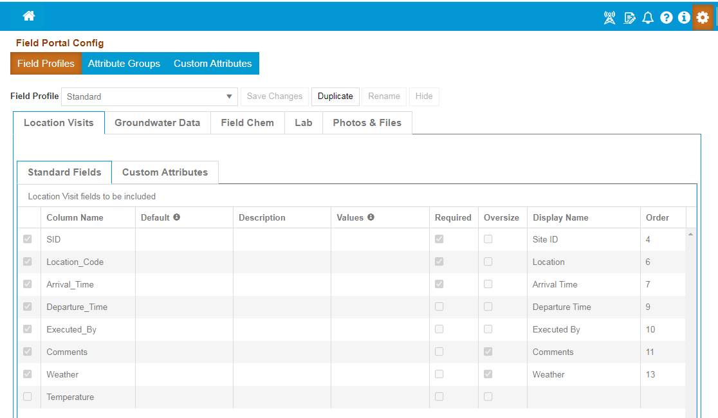Open the Field Profile dropdown
Image resolution: width=718 pixels, height=418 pixels.
(229, 96)
